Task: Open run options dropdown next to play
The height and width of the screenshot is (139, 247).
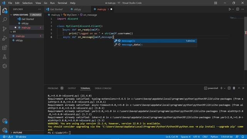Action: [x=233, y=9]
